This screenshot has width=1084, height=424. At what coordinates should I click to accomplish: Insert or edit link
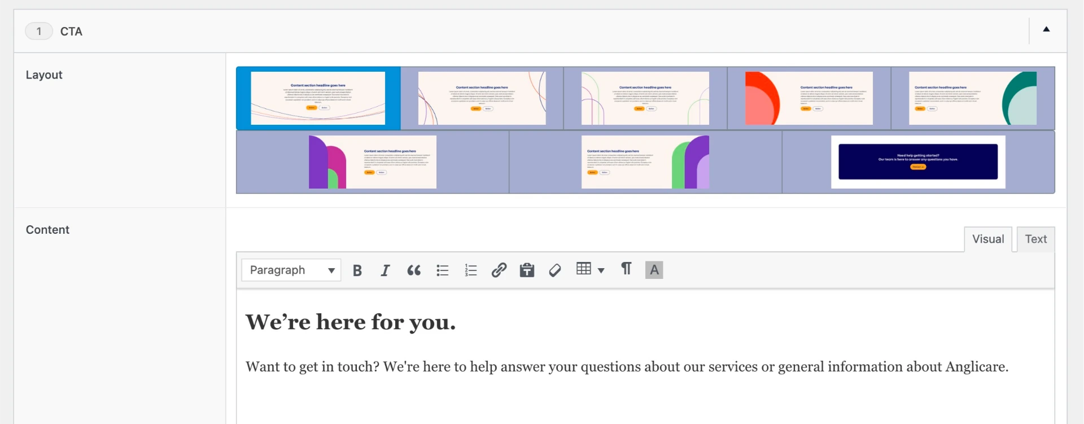[x=499, y=270]
